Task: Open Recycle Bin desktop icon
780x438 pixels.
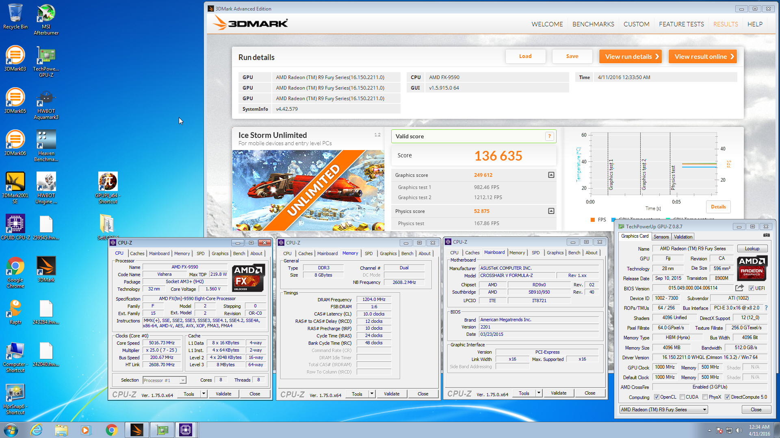Action: [15, 17]
